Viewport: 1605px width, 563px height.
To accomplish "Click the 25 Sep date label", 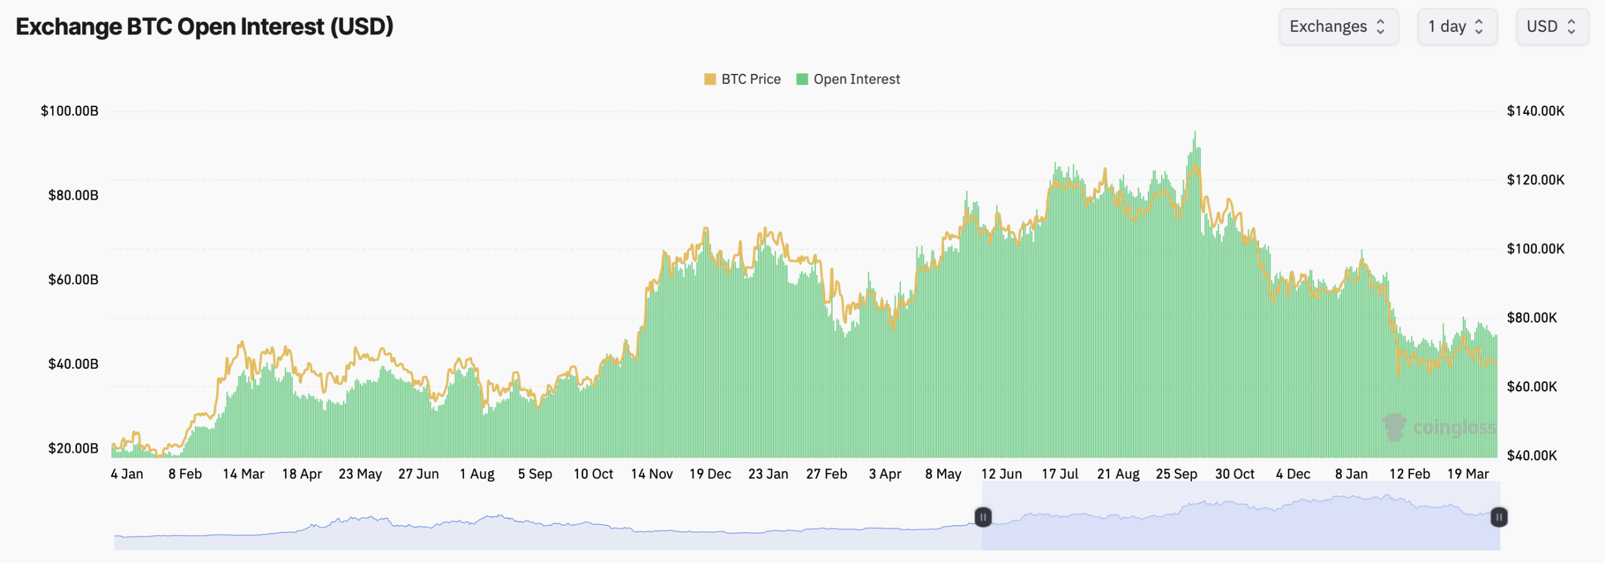I will [1176, 474].
